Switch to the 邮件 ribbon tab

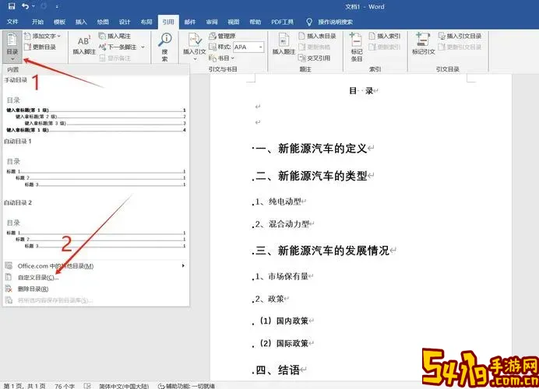190,22
